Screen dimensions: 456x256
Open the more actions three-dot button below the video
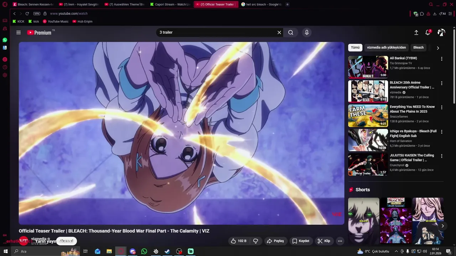click(340, 241)
